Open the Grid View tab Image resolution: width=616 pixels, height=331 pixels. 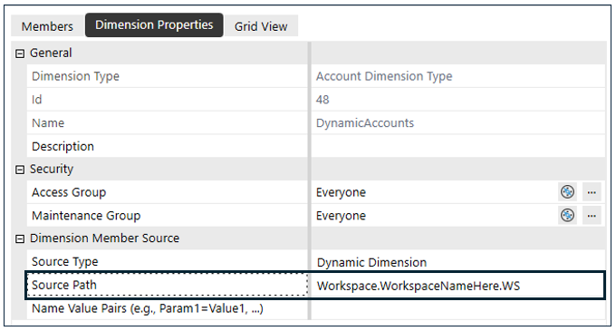[261, 26]
